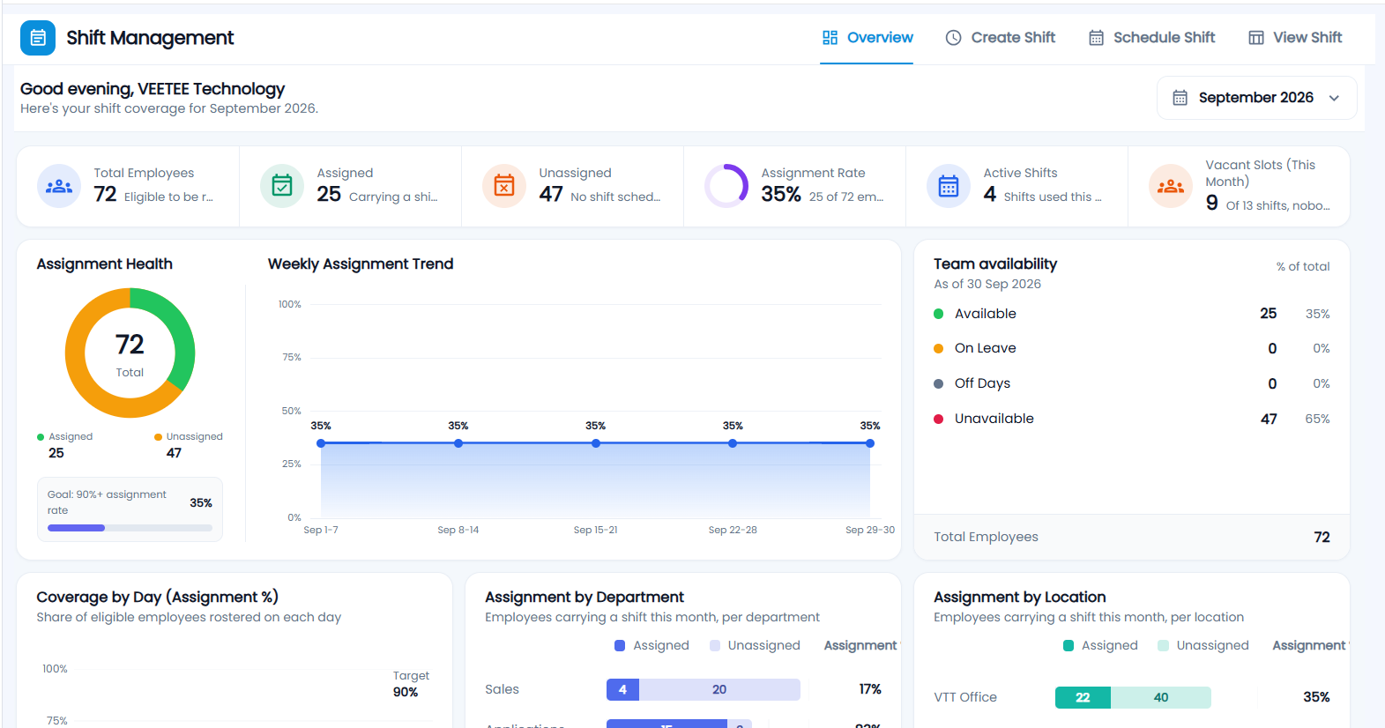Click the Coverage by Day heading
Viewport: 1385px width, 728px height.
pos(157,597)
